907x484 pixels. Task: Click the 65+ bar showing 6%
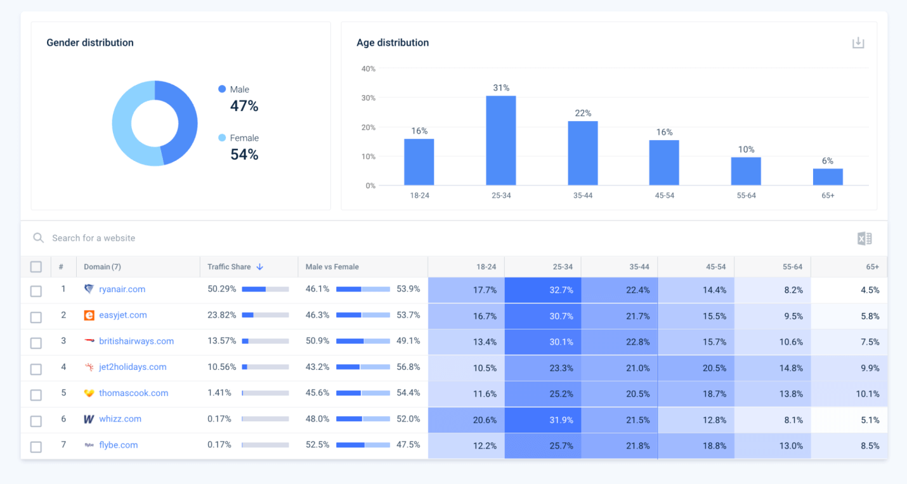[828, 177]
